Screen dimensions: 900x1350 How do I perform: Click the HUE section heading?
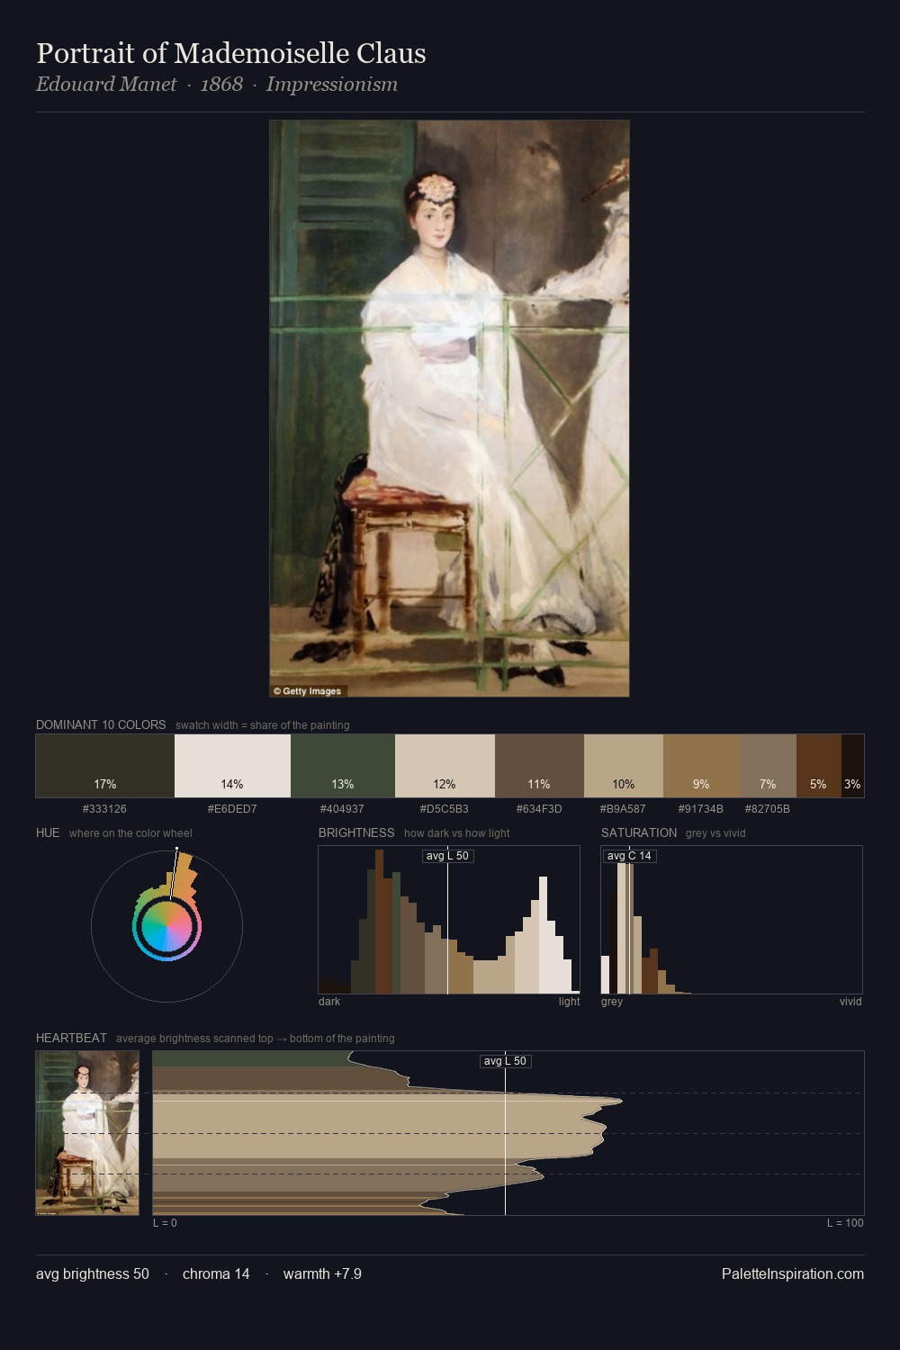pyautogui.click(x=48, y=832)
